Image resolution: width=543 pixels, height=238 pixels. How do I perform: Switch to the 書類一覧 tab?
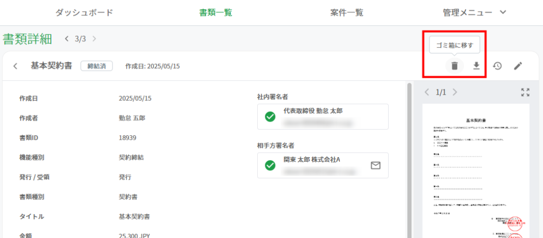(x=215, y=13)
